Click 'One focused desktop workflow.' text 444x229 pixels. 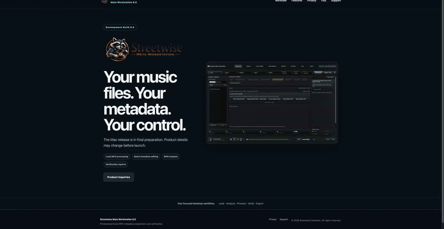click(196, 203)
